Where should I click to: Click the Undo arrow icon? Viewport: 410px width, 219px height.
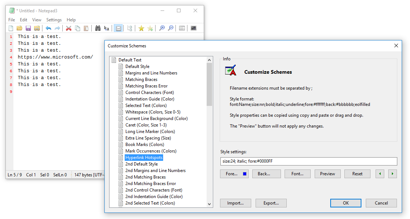coord(48,28)
